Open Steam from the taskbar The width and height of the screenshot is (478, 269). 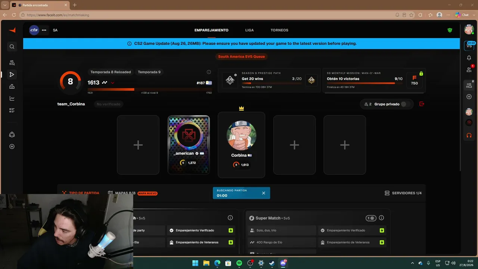[x=272, y=263]
